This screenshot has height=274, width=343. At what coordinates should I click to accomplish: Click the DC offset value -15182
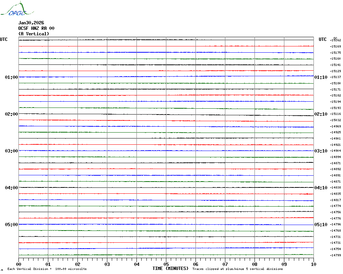coord(336,95)
